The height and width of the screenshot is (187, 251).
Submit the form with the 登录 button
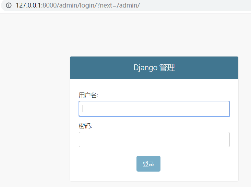148,164
